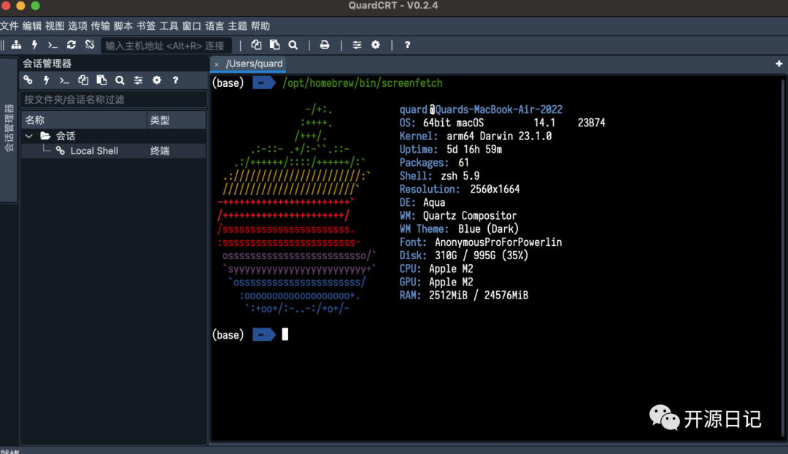The image size is (788, 454).
Task: Click gear settings icon in session manager toolbar
Action: (157, 80)
